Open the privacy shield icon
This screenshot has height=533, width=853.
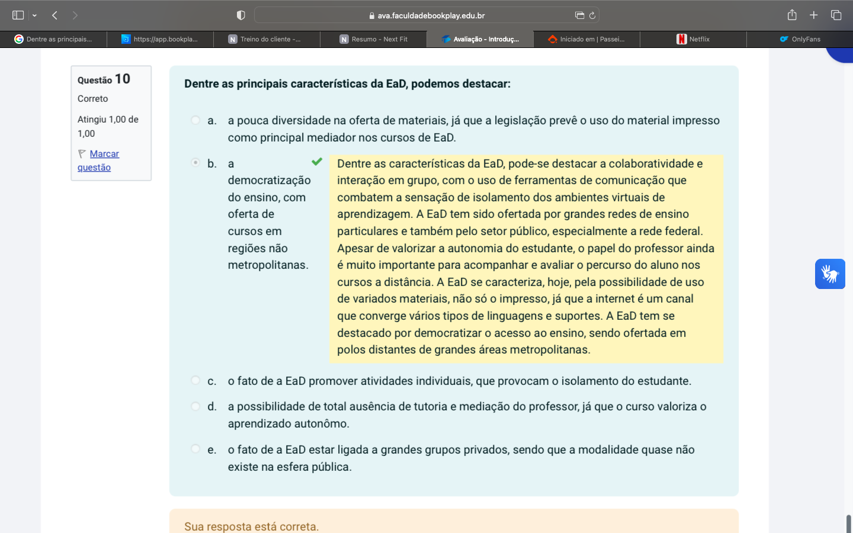click(x=240, y=15)
